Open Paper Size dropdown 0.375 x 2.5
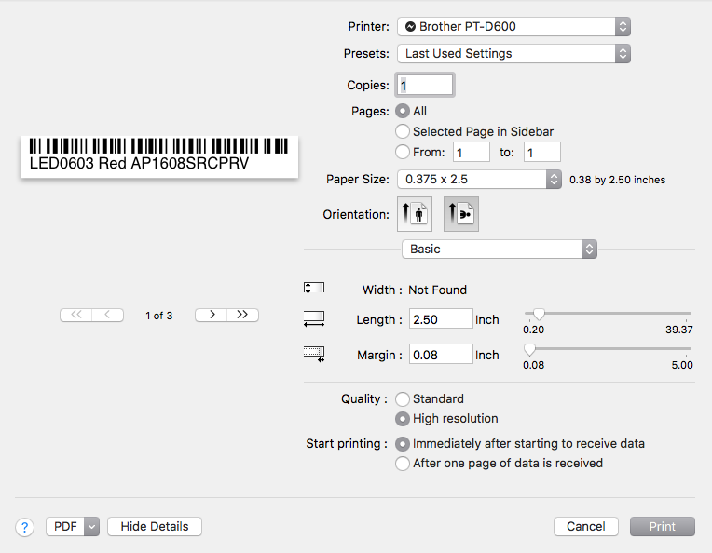This screenshot has height=553, width=712. tap(479, 179)
